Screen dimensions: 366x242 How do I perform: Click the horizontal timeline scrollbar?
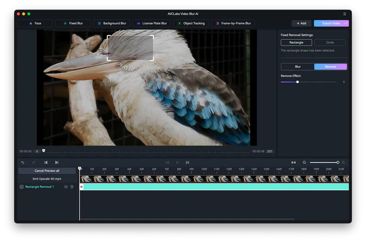[187, 219]
